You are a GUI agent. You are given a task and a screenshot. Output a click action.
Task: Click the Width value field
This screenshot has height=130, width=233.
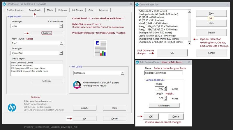click(x=159, y=89)
